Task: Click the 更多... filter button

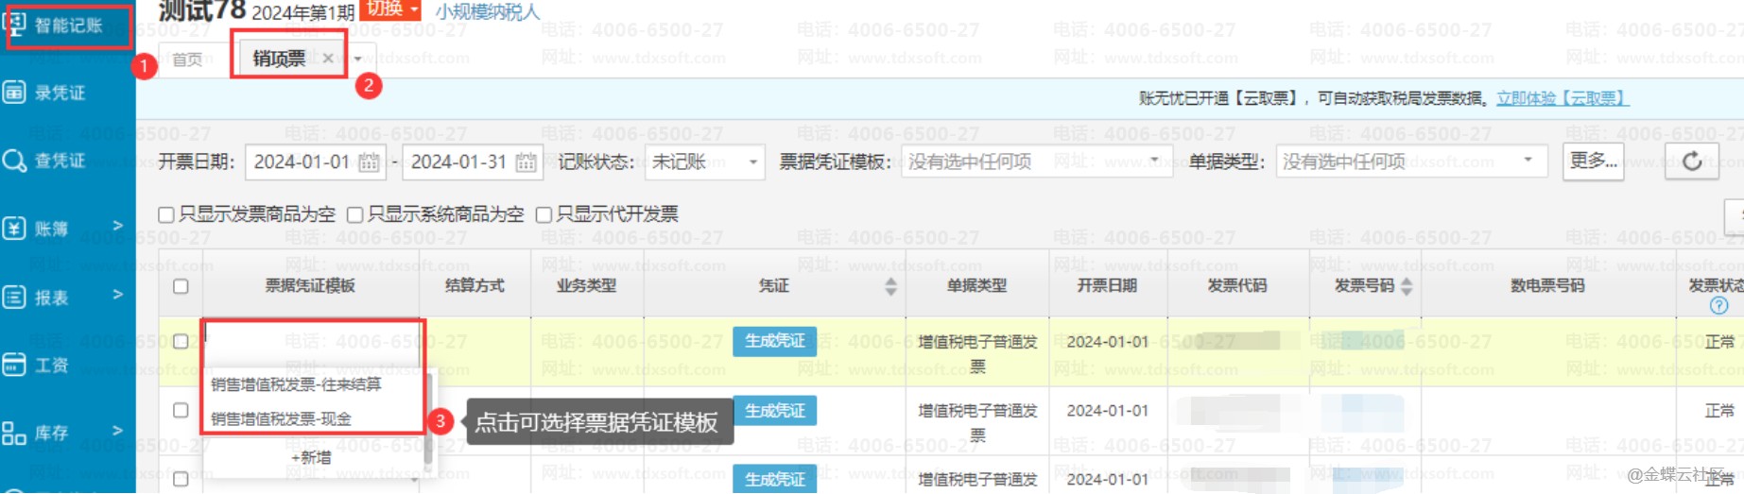Action: (x=1593, y=162)
